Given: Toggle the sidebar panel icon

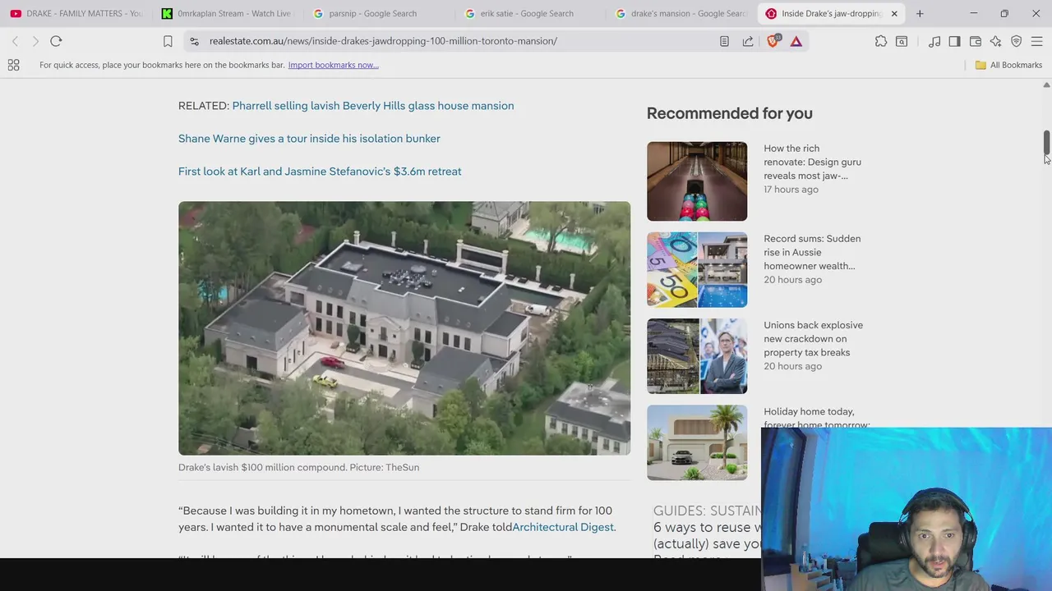Looking at the screenshot, I should click(954, 41).
